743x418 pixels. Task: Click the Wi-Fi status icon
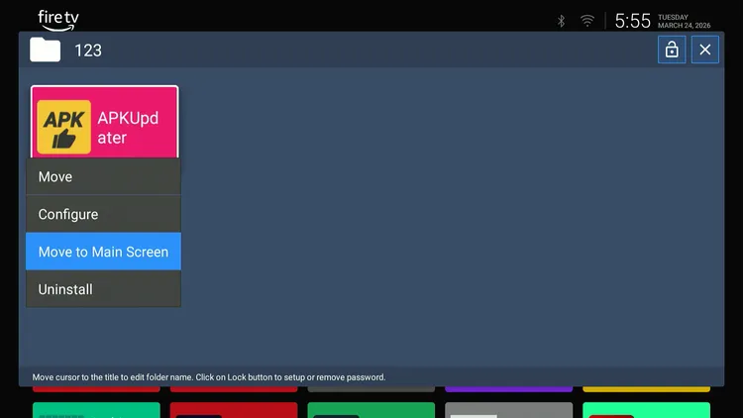(587, 21)
